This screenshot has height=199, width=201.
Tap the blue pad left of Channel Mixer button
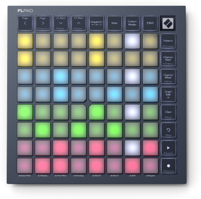pyautogui.click(x=150, y=77)
